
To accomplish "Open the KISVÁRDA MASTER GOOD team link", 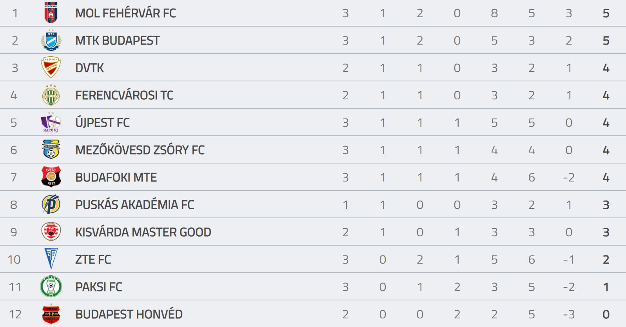I will tap(143, 232).
